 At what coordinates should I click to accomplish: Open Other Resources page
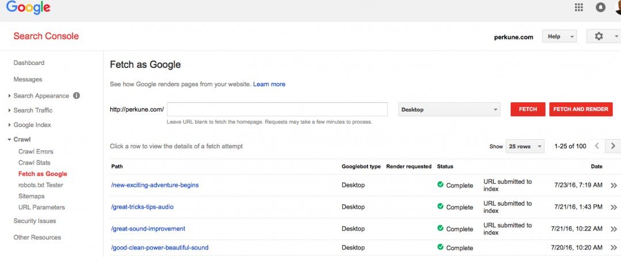[37, 237]
